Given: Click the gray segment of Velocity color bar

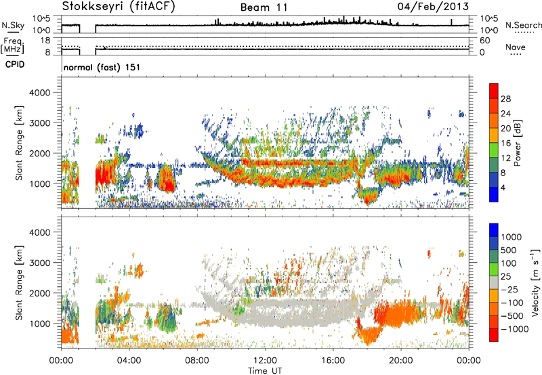Looking at the screenshot, I should pos(494,282).
